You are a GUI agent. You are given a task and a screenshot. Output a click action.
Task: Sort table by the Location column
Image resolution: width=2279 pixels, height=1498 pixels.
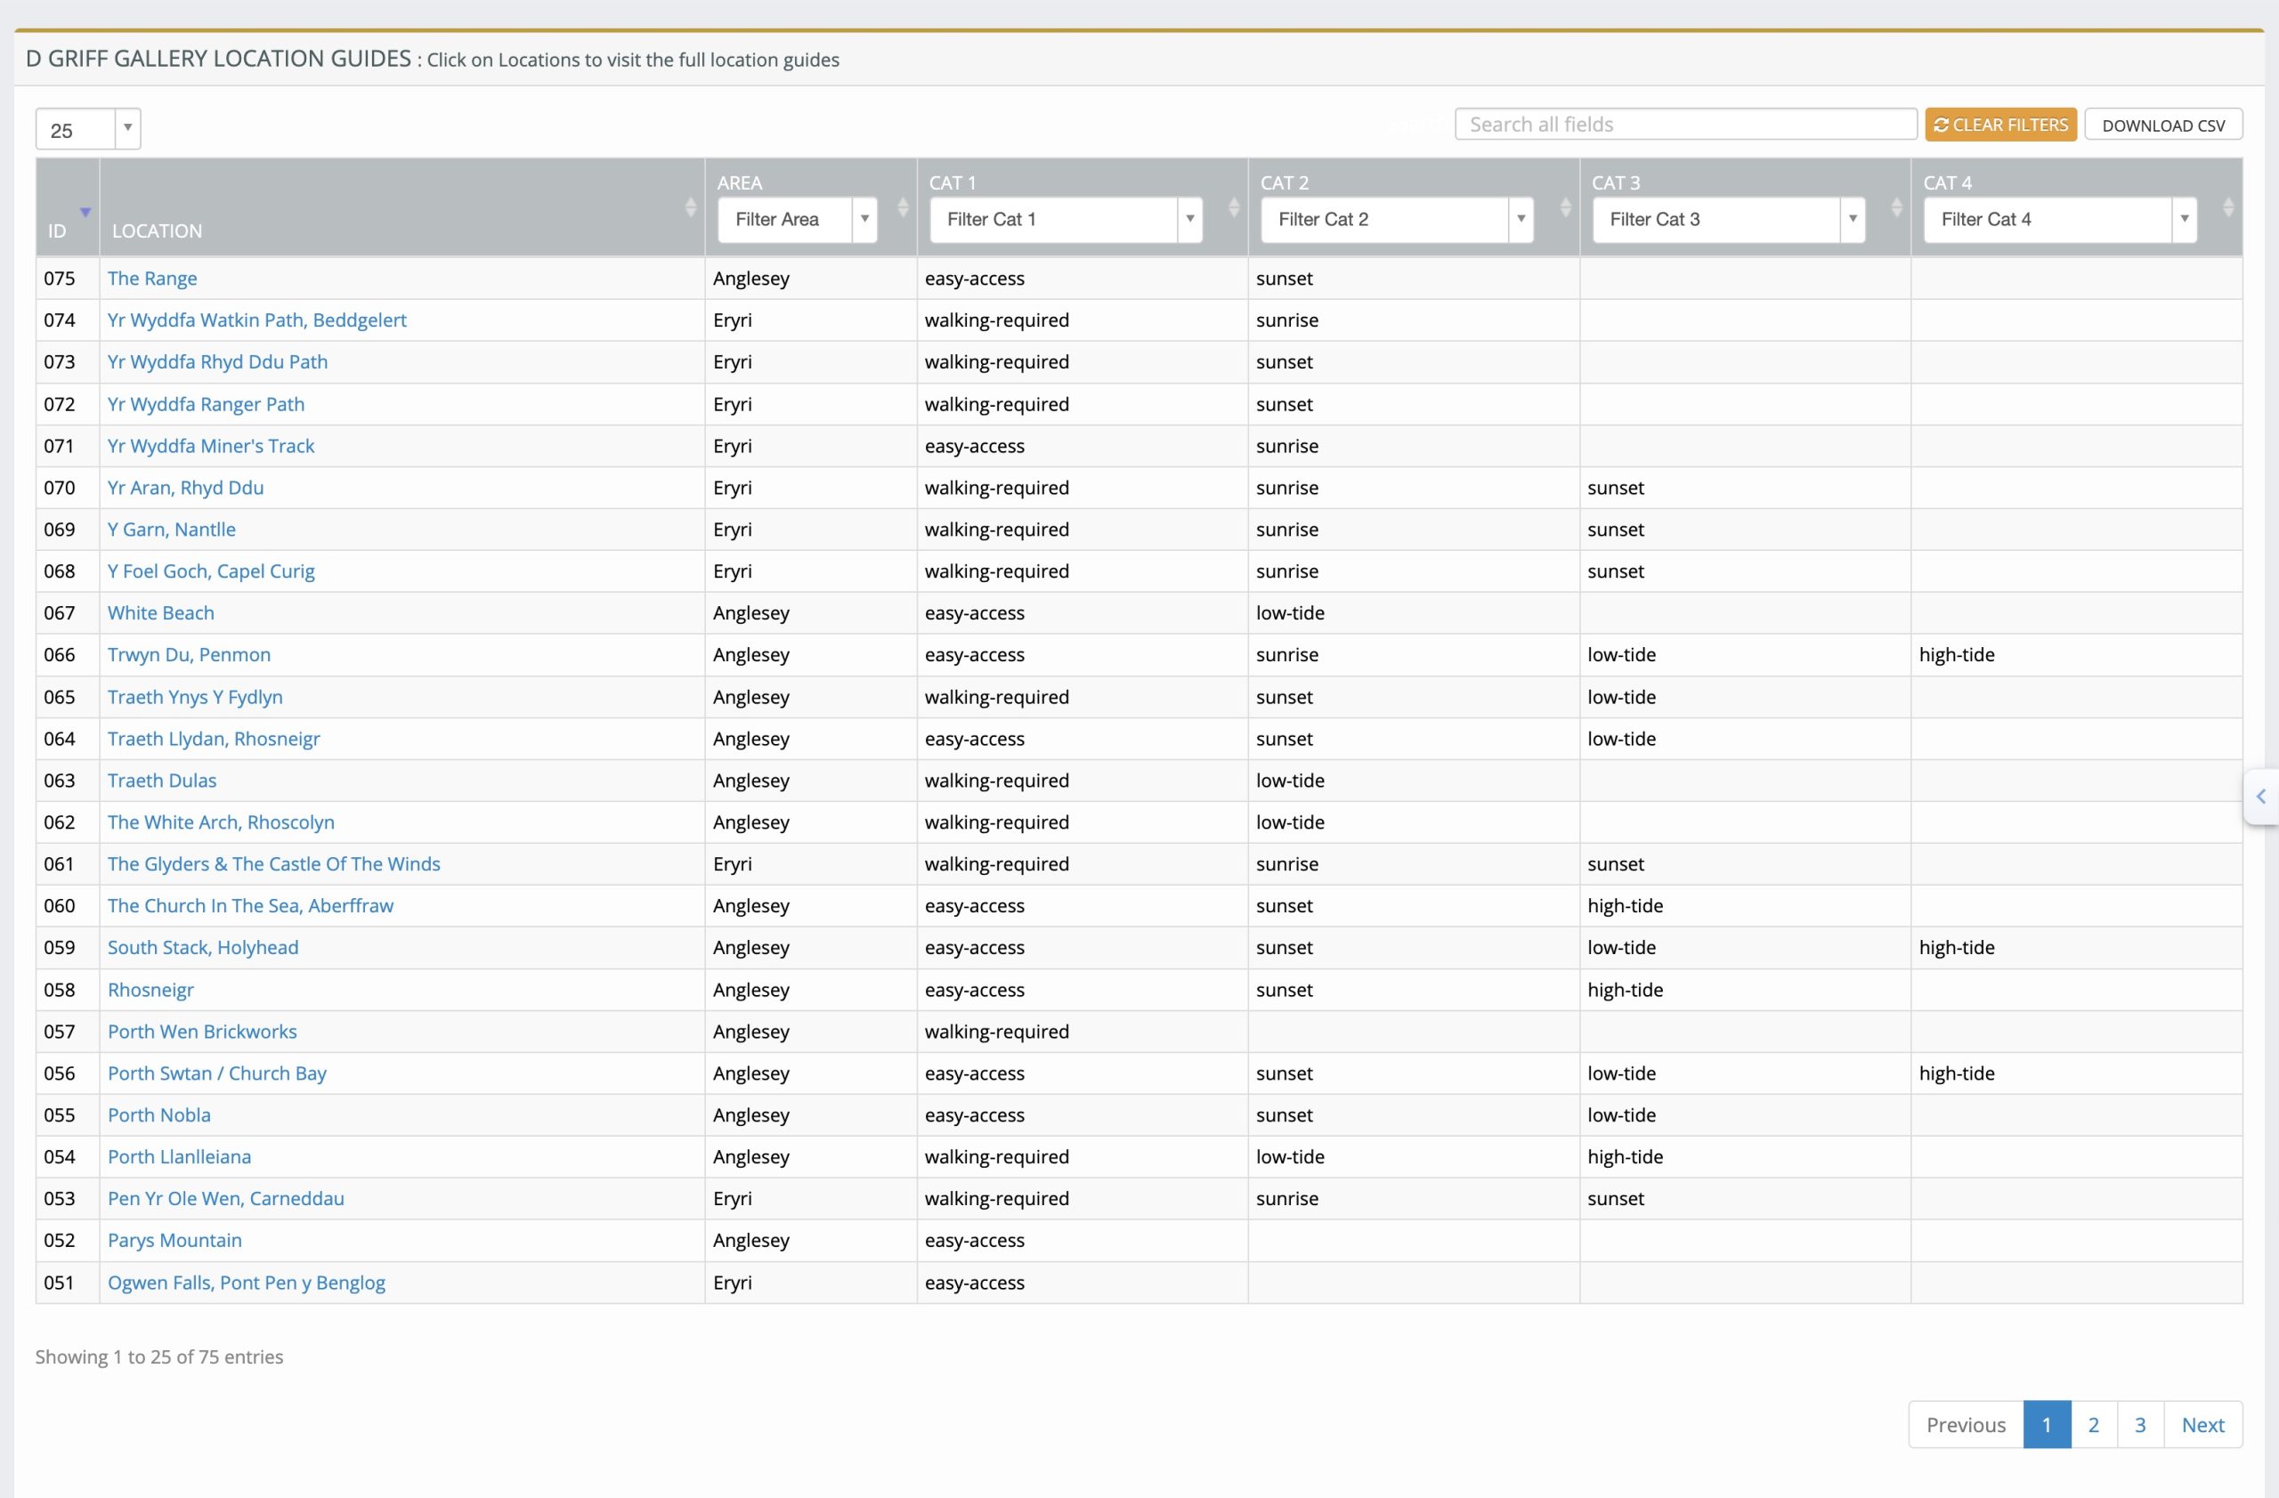pos(691,206)
